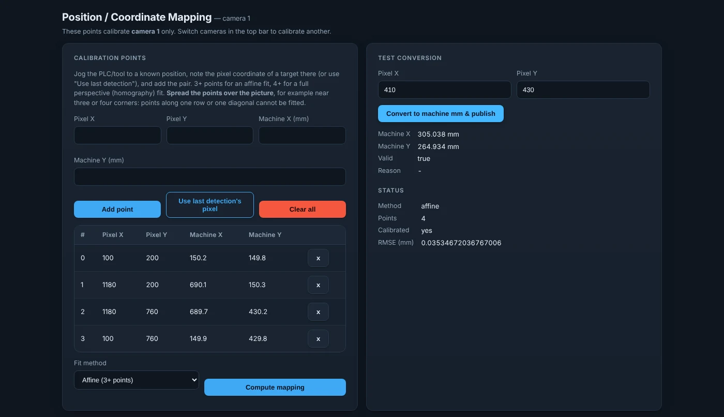724x417 pixels.
Task: Click Machine X cell 149.9
Action: click(198, 338)
